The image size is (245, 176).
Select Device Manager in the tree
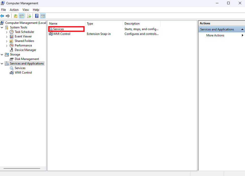(x=25, y=50)
